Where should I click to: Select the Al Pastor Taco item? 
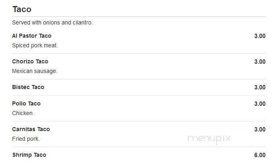pos(32,36)
